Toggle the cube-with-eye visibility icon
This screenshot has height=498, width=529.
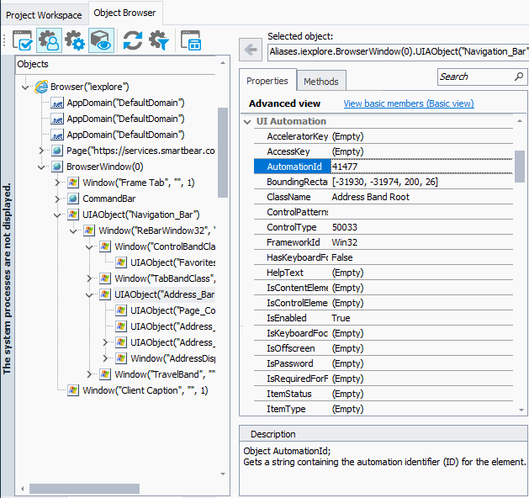(102, 40)
